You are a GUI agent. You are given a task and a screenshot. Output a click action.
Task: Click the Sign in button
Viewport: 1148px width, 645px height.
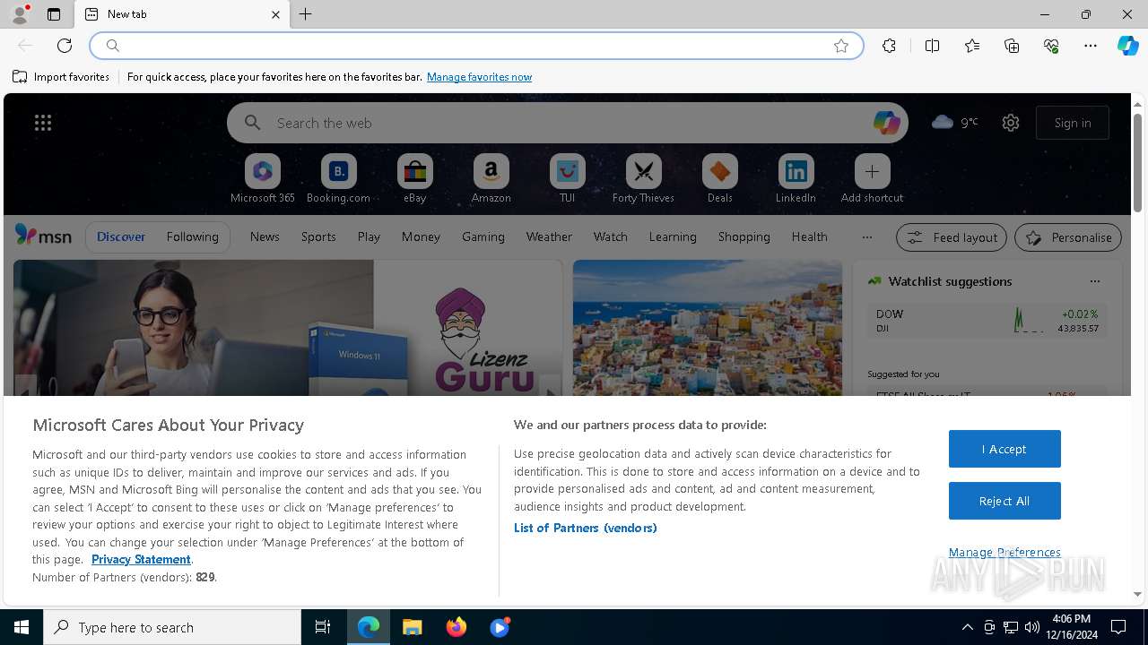1073,123
